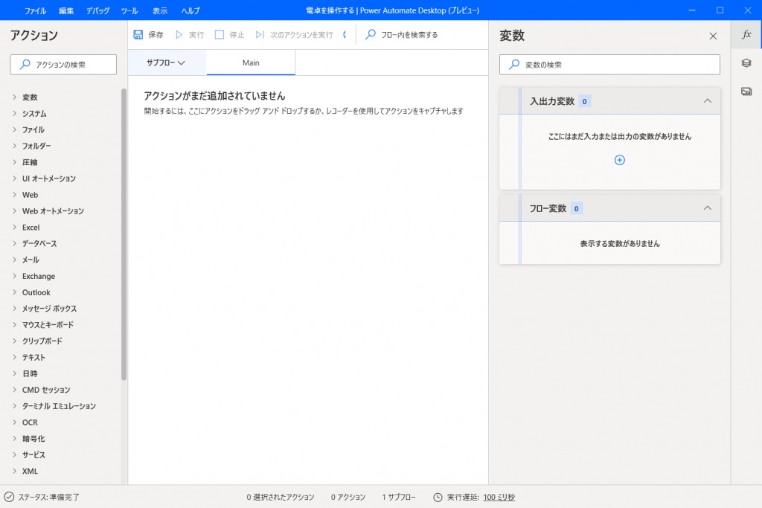This screenshot has width=762, height=508.
Task: Click the run delay clock icon
Action: tap(438, 497)
